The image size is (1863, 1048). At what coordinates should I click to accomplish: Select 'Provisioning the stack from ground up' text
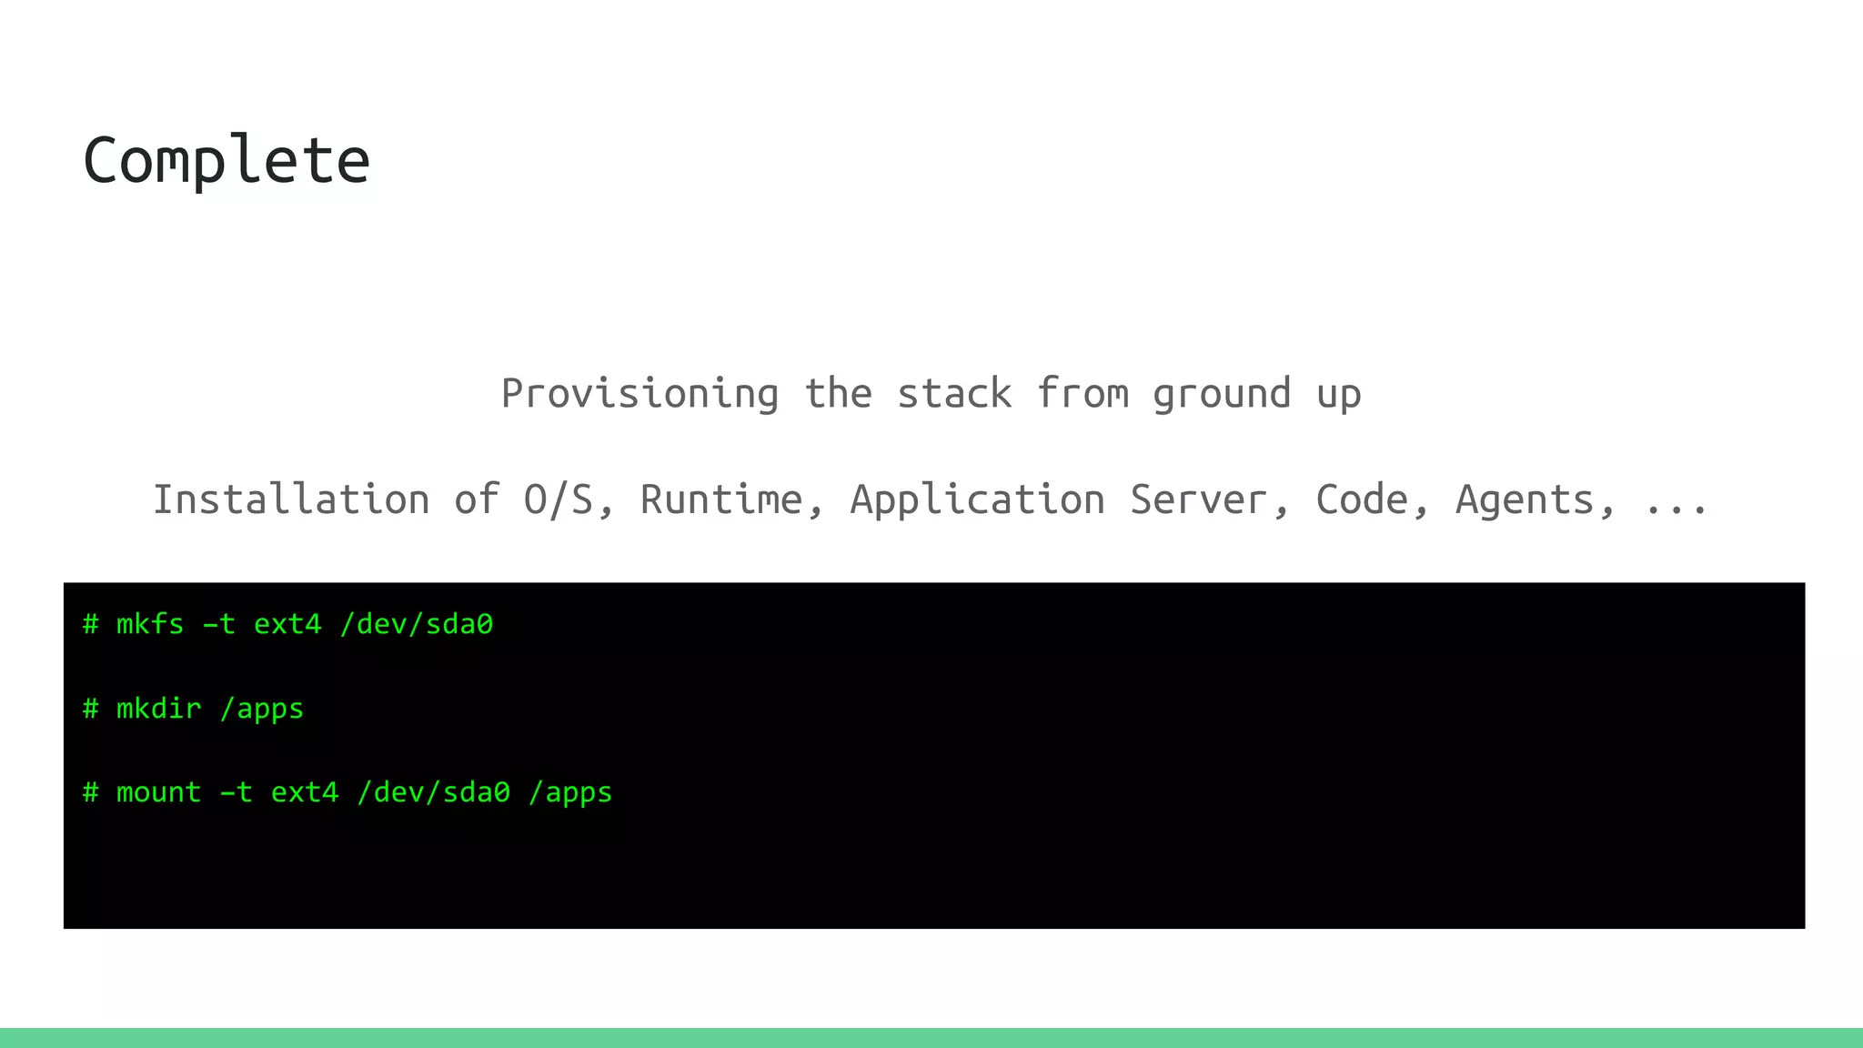[x=931, y=394]
